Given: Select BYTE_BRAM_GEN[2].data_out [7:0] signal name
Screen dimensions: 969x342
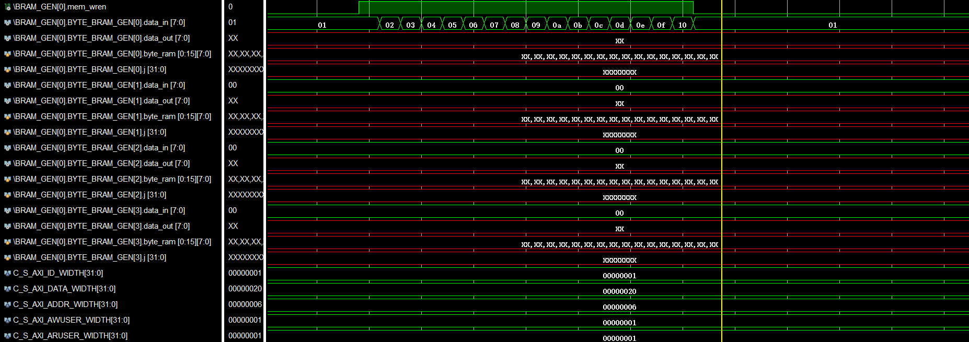Looking at the screenshot, I should coord(101,163).
